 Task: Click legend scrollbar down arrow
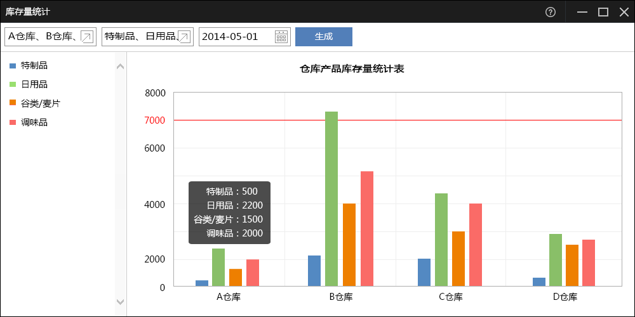click(x=120, y=302)
